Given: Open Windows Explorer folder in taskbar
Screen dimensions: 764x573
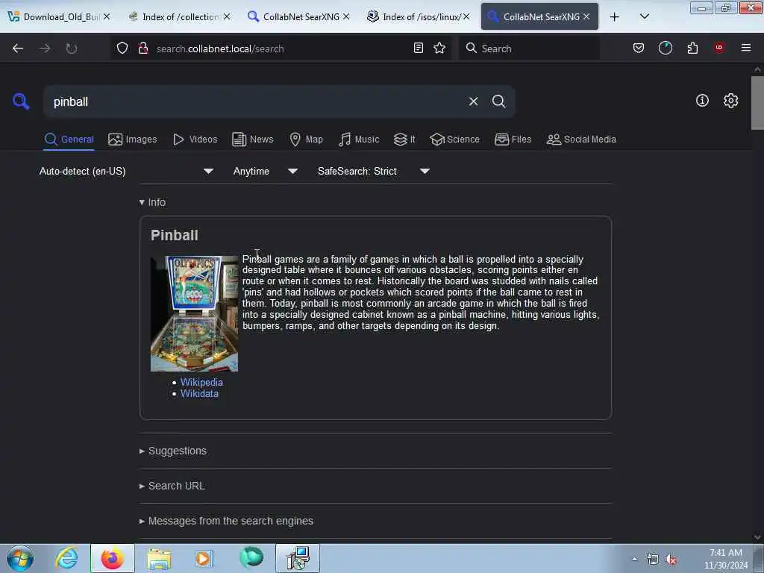Looking at the screenshot, I should [x=159, y=558].
